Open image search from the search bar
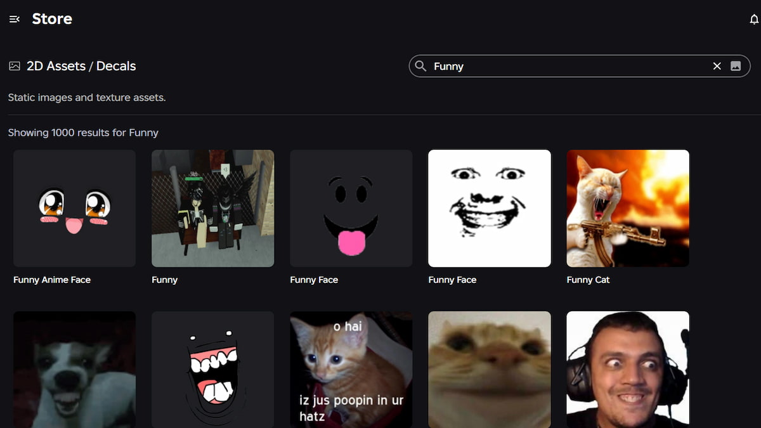761x428 pixels. click(x=736, y=66)
